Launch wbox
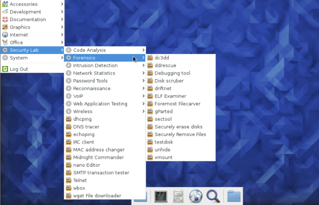Viewport: 319px width, 205px height. tap(105, 188)
